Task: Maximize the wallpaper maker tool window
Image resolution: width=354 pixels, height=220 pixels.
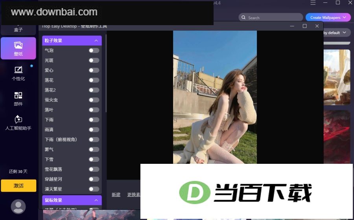Action: pyautogui.click(x=304, y=26)
